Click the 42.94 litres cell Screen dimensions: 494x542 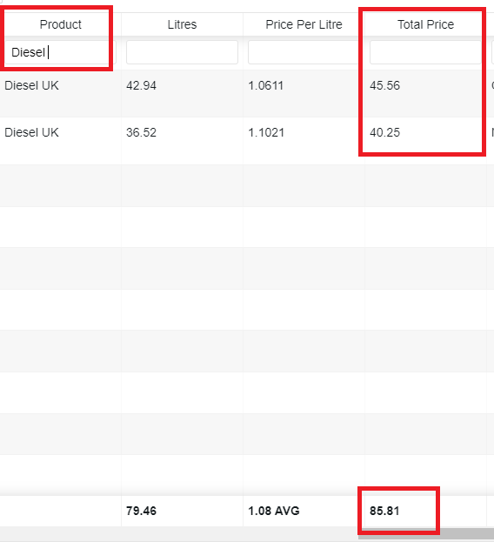pyautogui.click(x=141, y=85)
